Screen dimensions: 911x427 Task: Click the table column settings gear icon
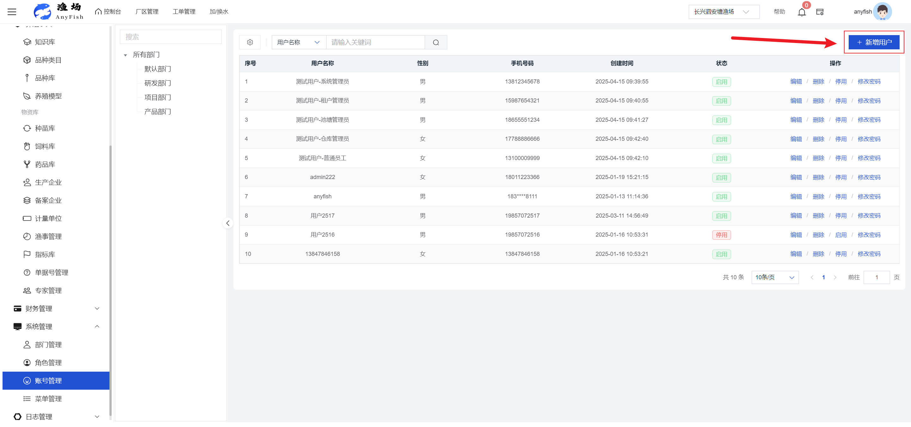250,42
